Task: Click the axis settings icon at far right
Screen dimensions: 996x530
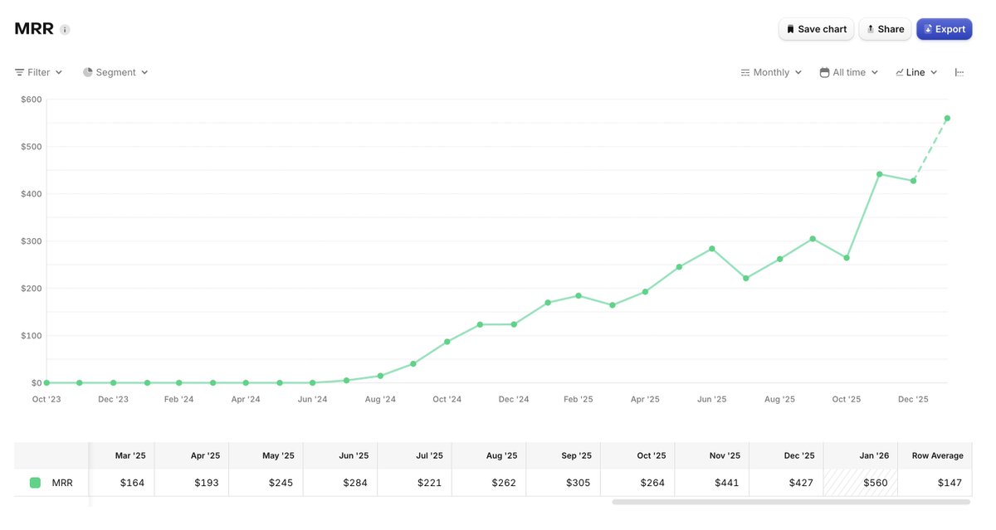Action: 959,71
